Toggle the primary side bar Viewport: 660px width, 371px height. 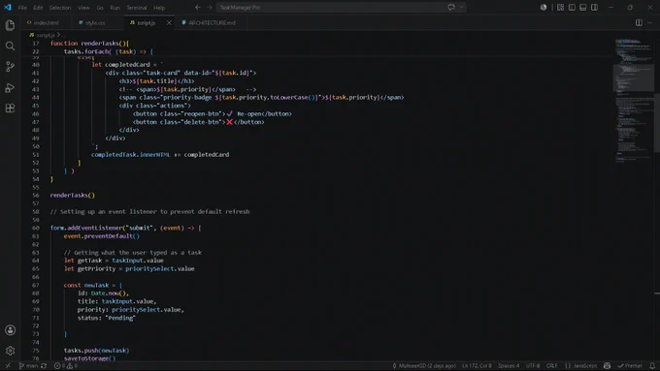[x=572, y=7]
